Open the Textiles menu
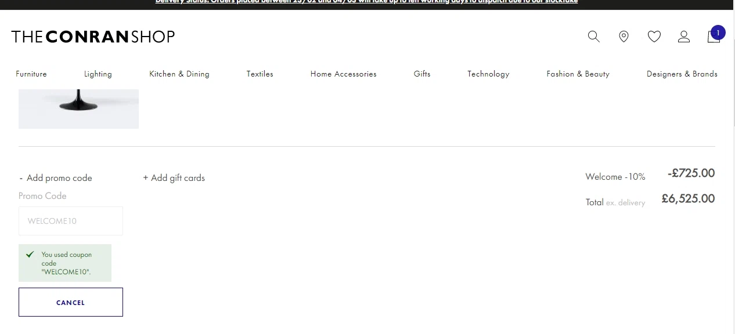The image size is (735, 334). (x=260, y=74)
